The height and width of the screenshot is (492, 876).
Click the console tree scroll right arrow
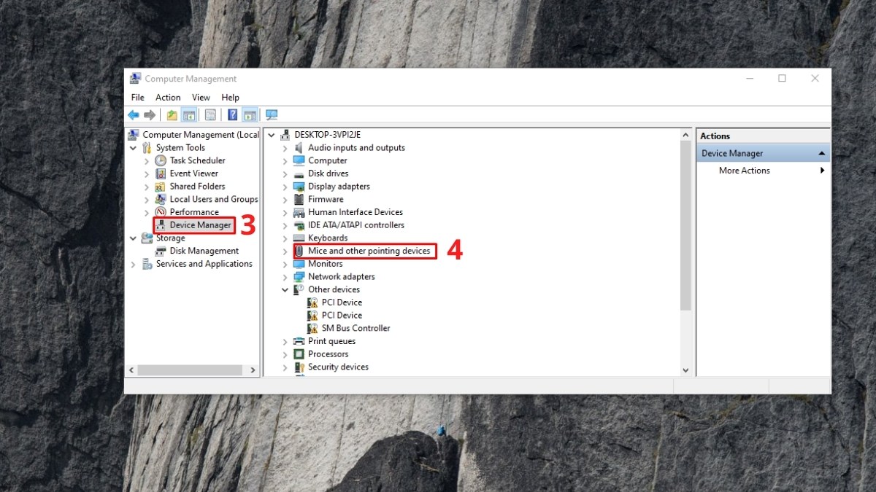tap(253, 370)
